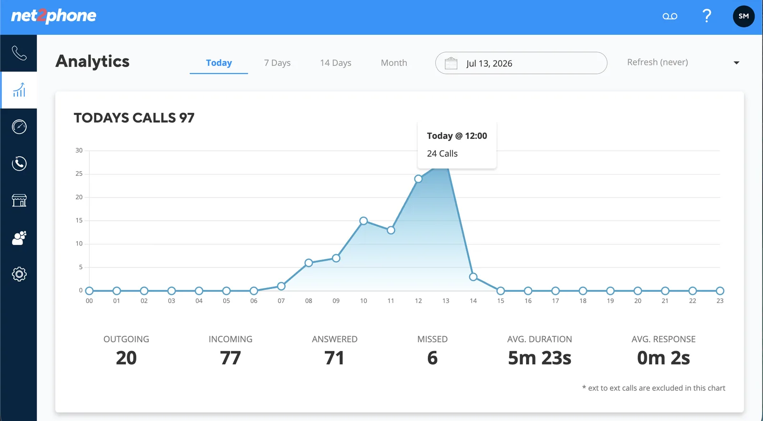Open the call history phone-clock icon

tap(19, 164)
